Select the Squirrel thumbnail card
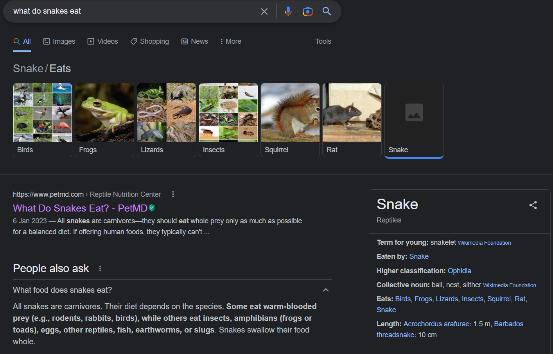 (x=290, y=120)
